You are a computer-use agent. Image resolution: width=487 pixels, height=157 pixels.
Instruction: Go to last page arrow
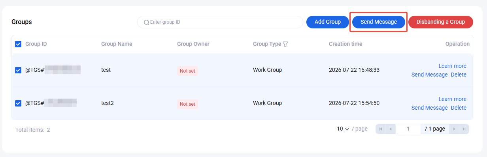point(464,129)
